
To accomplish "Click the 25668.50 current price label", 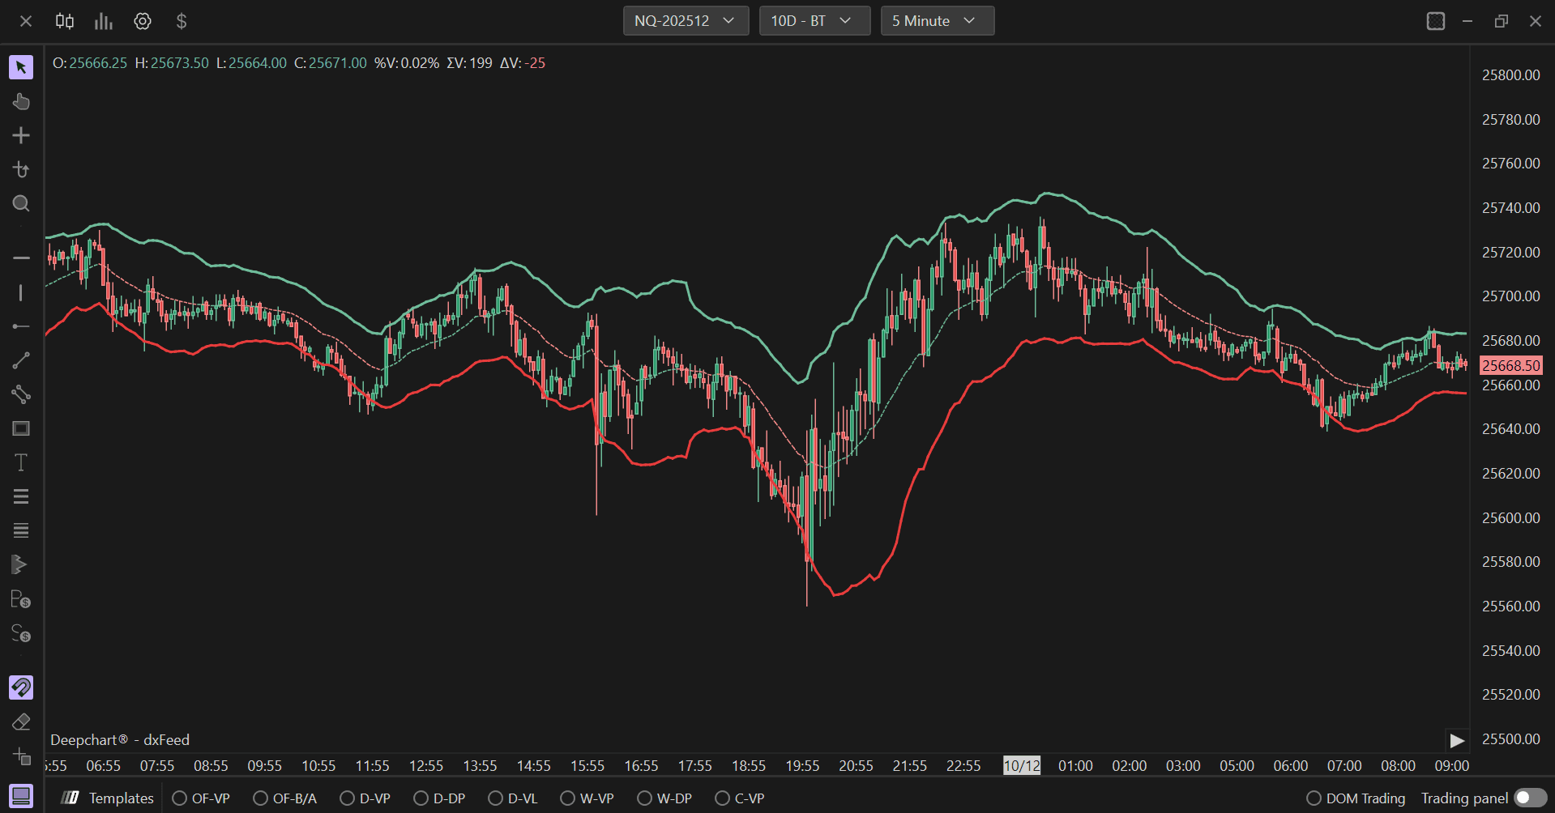I will (x=1510, y=365).
